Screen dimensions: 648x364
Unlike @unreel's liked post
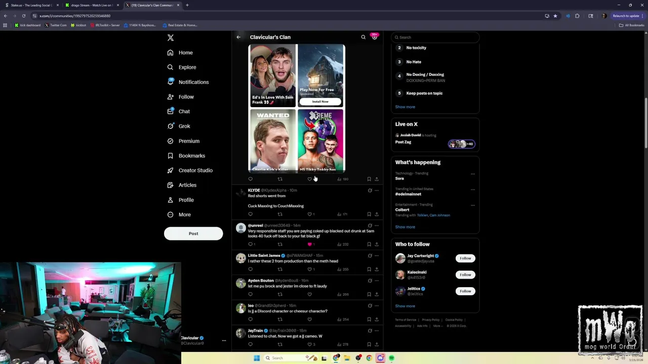(x=310, y=244)
